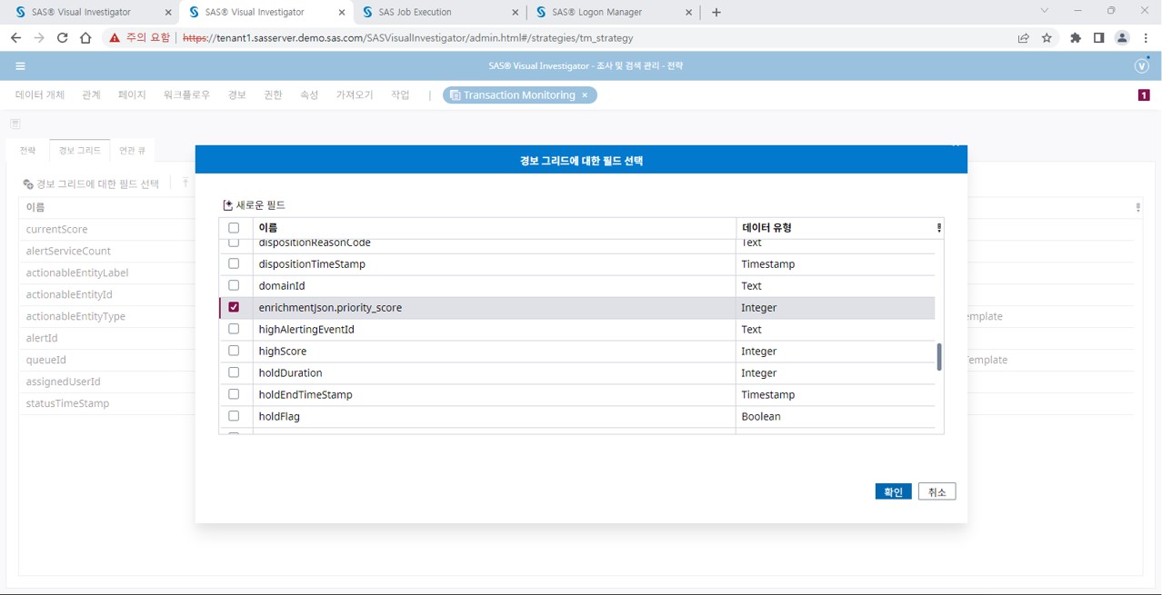Confirm selection with 확인 button
Viewport: 1162px width, 595px height.
click(x=893, y=491)
